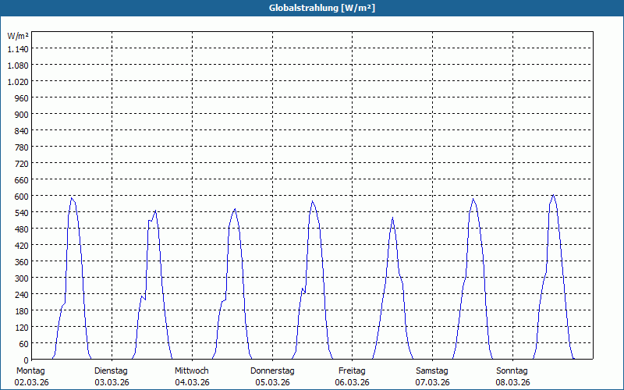Click the 1.140 y-axis value
This screenshot has height=390, width=624.
click(x=18, y=49)
